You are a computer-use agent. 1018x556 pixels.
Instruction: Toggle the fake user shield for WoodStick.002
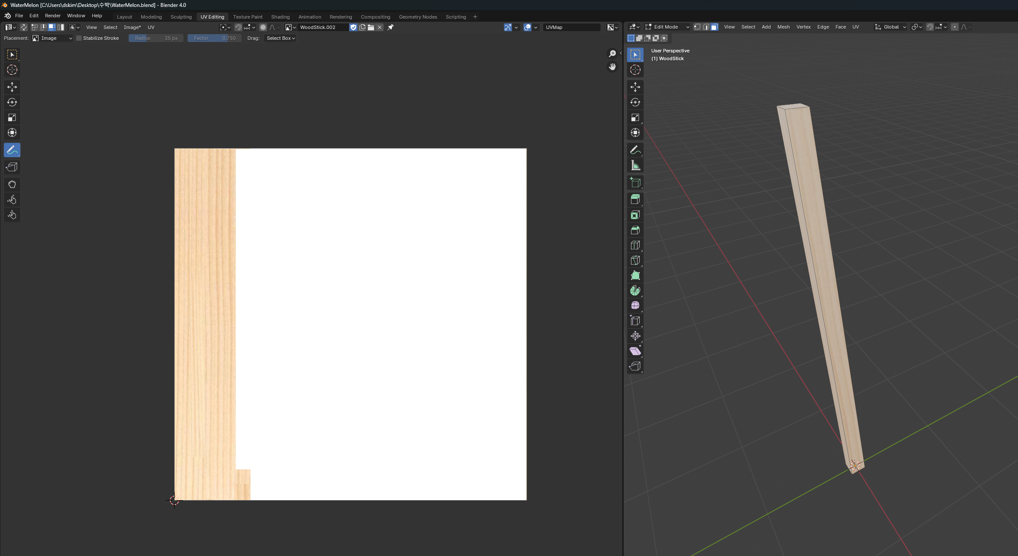pos(353,27)
